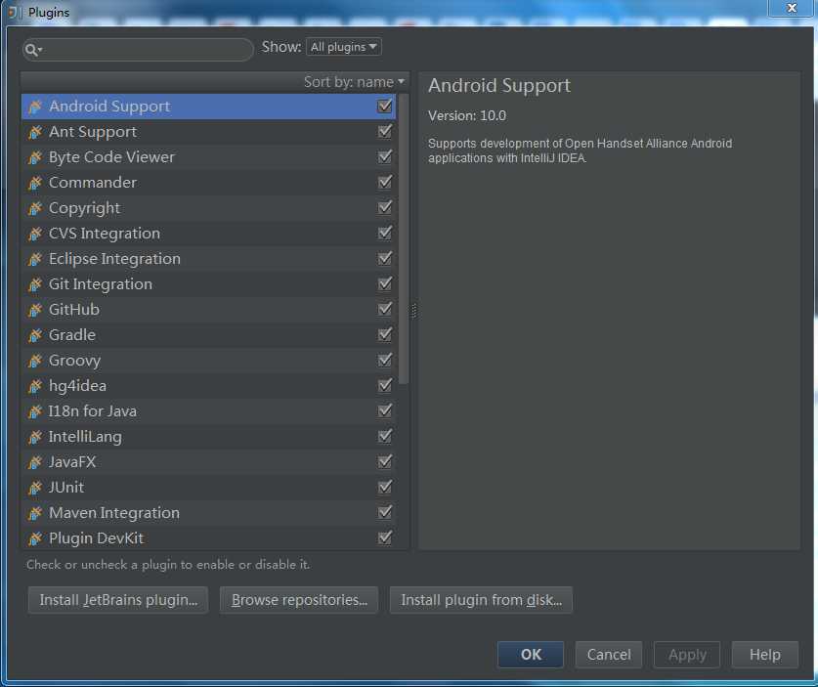Confirm with the OK button

click(531, 655)
